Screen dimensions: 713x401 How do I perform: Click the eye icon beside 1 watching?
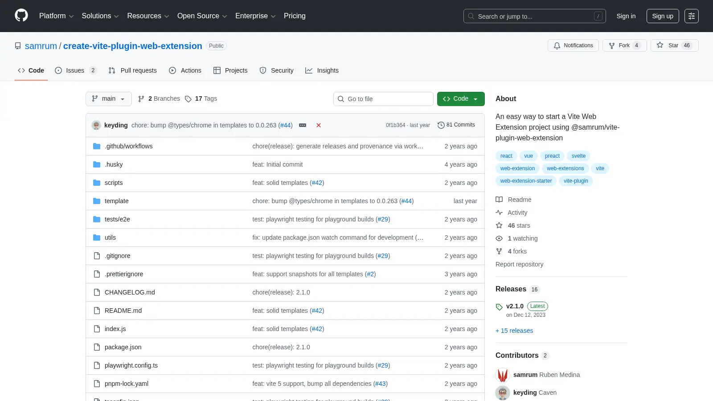499,238
